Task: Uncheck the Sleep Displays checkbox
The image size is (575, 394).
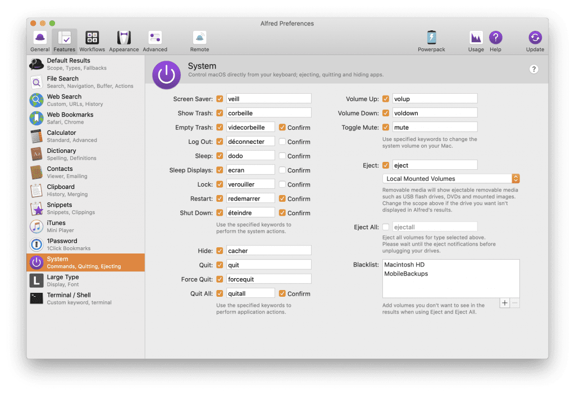Action: click(x=220, y=170)
